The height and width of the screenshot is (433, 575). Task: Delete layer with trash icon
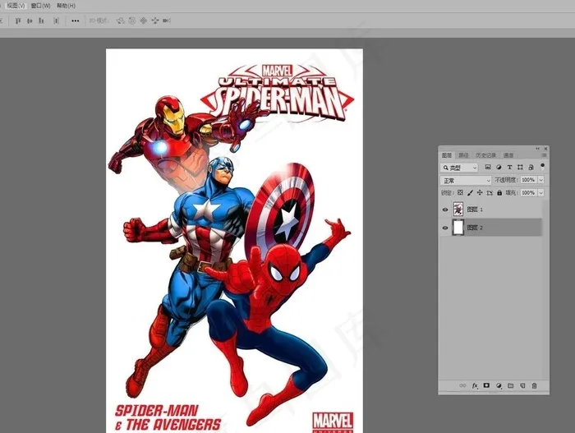(x=534, y=385)
